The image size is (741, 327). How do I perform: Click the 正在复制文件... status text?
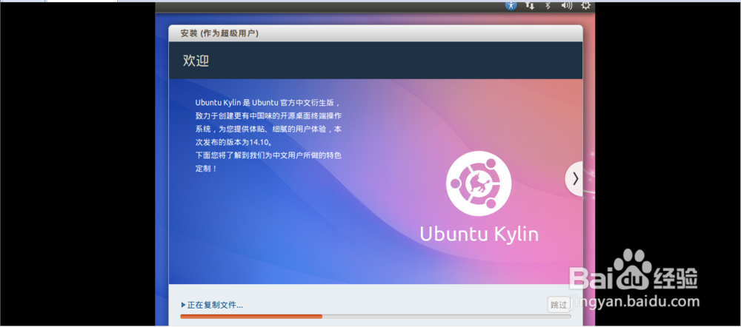(x=215, y=306)
